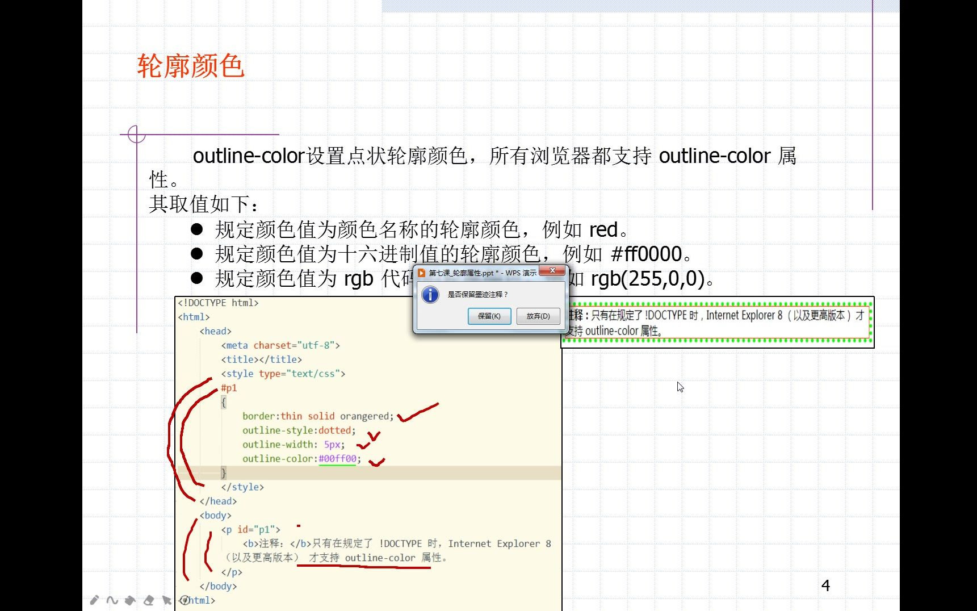
Task: Select the pen annotation tool
Action: tap(95, 600)
